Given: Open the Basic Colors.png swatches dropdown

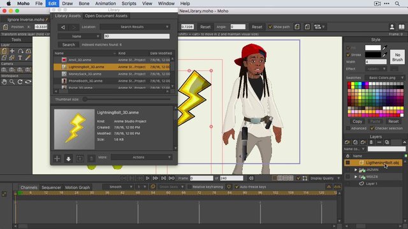Looking at the screenshot, I should 385,78.
